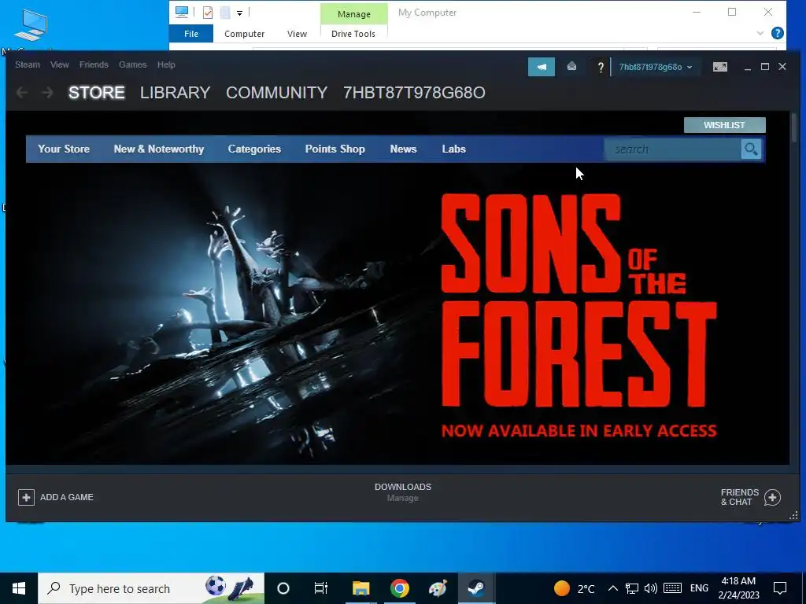Open the Help menu in Steam

pyautogui.click(x=166, y=64)
